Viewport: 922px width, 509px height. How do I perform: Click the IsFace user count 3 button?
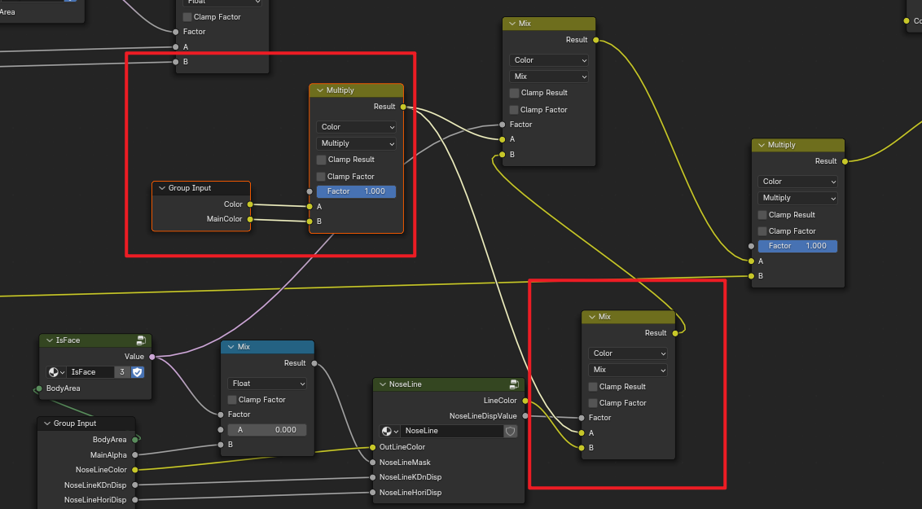pos(121,372)
